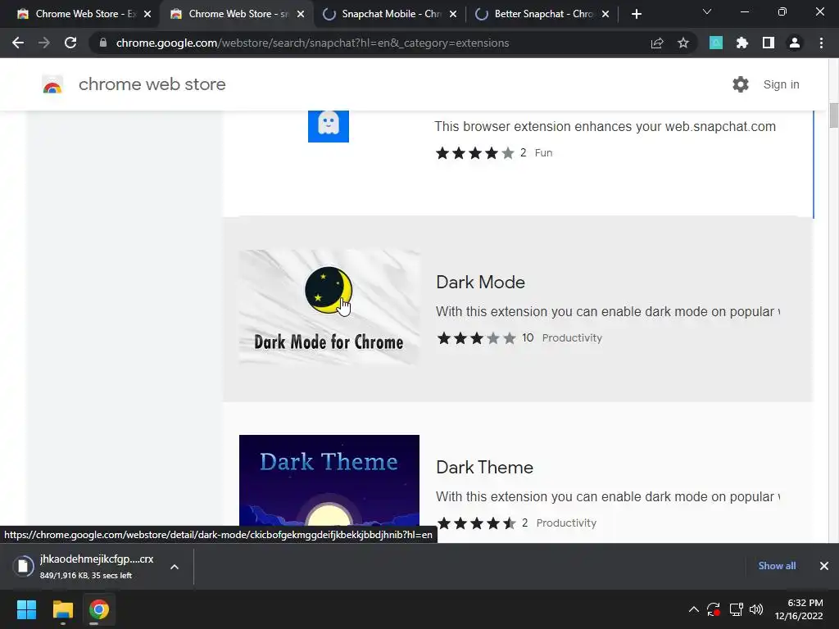
Task: Open the Extensions puzzle menu
Action: [741, 43]
